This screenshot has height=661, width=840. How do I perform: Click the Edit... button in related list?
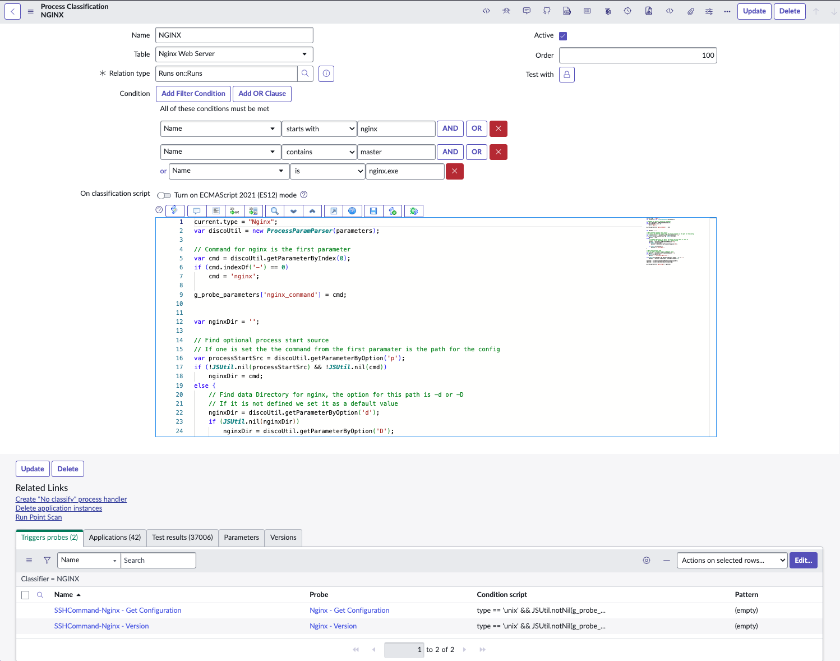pos(804,561)
